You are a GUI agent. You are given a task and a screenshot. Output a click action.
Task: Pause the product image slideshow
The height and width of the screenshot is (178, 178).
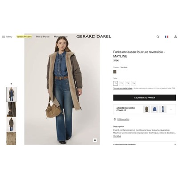click(95, 140)
